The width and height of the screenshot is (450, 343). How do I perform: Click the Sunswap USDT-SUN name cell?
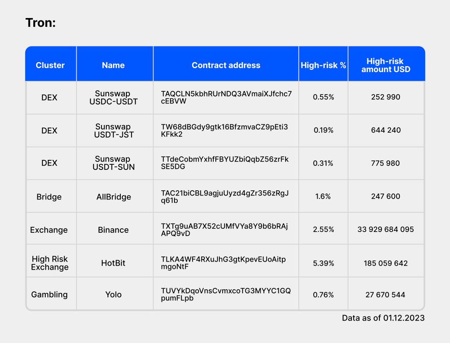114,163
